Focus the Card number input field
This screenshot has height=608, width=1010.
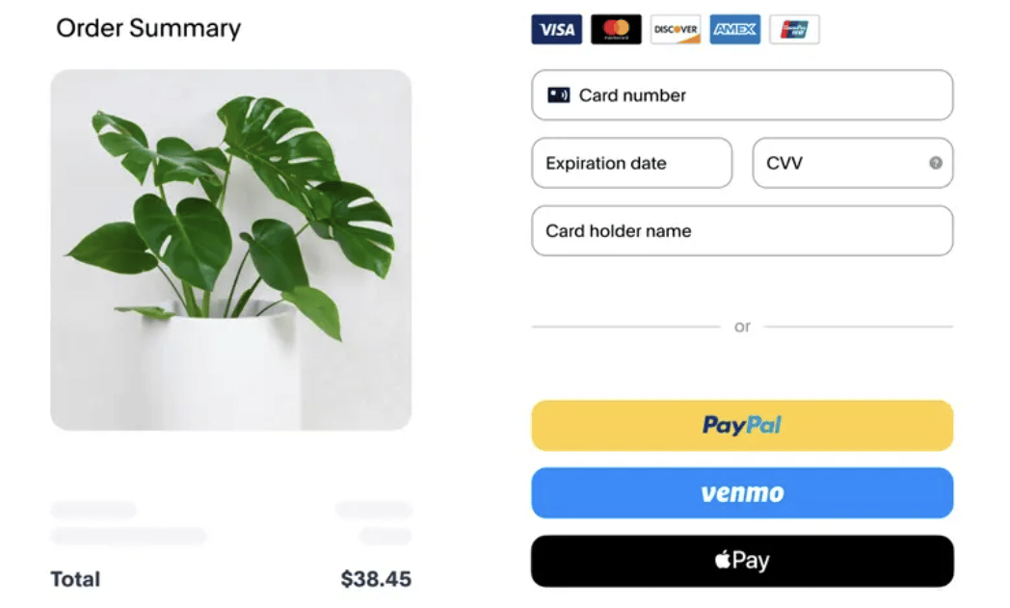pos(742,95)
